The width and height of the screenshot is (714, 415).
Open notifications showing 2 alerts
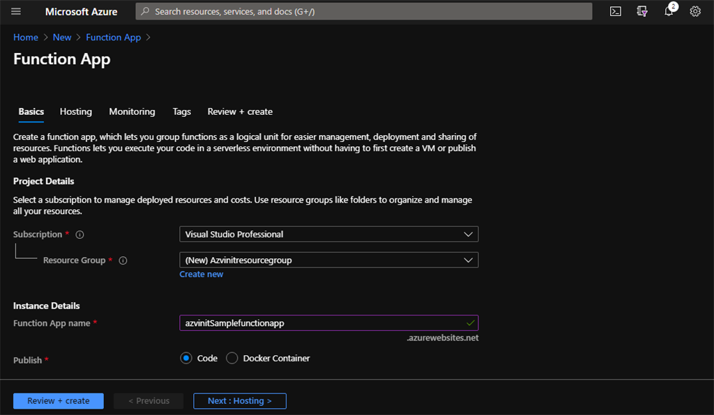coord(668,11)
